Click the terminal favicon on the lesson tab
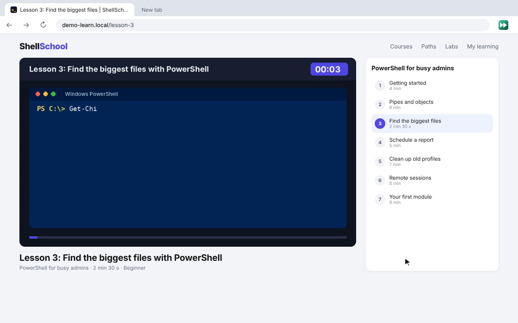The width and height of the screenshot is (518, 323). (x=14, y=10)
